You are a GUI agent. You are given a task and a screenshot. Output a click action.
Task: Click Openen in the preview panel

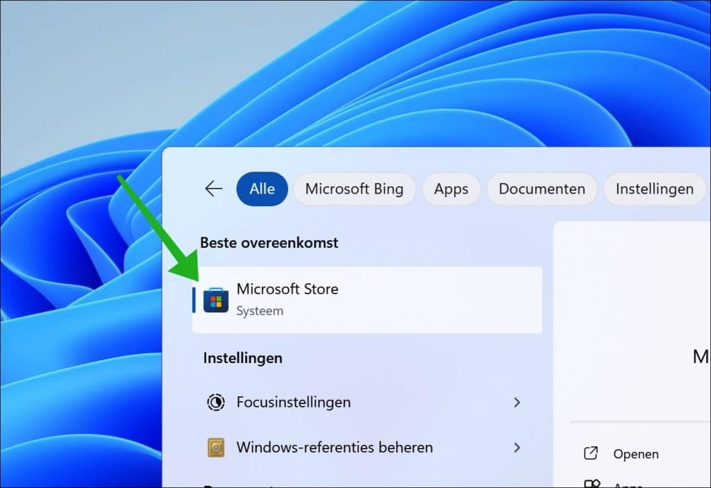point(636,453)
